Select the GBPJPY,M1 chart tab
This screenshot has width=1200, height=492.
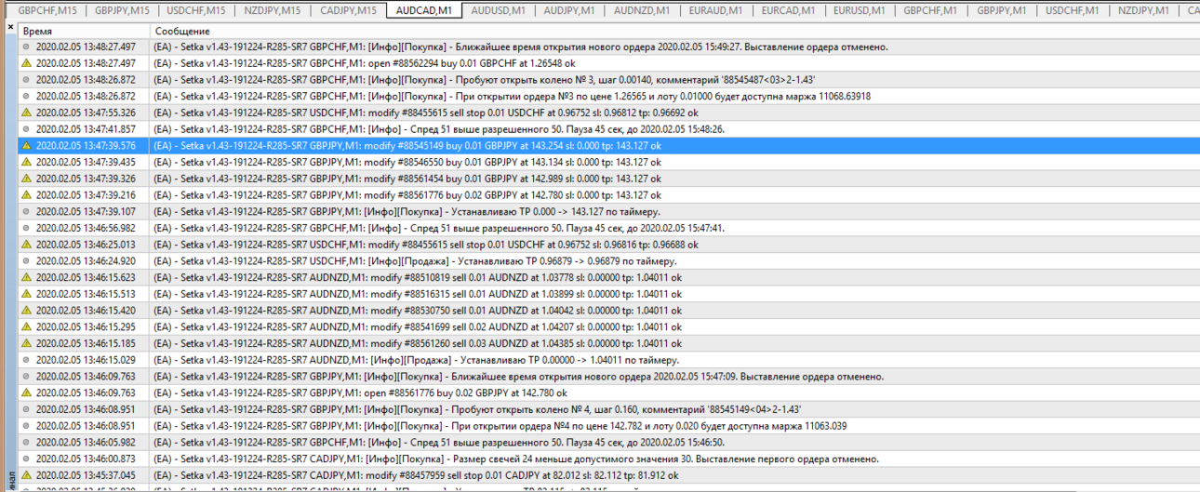click(x=1002, y=10)
